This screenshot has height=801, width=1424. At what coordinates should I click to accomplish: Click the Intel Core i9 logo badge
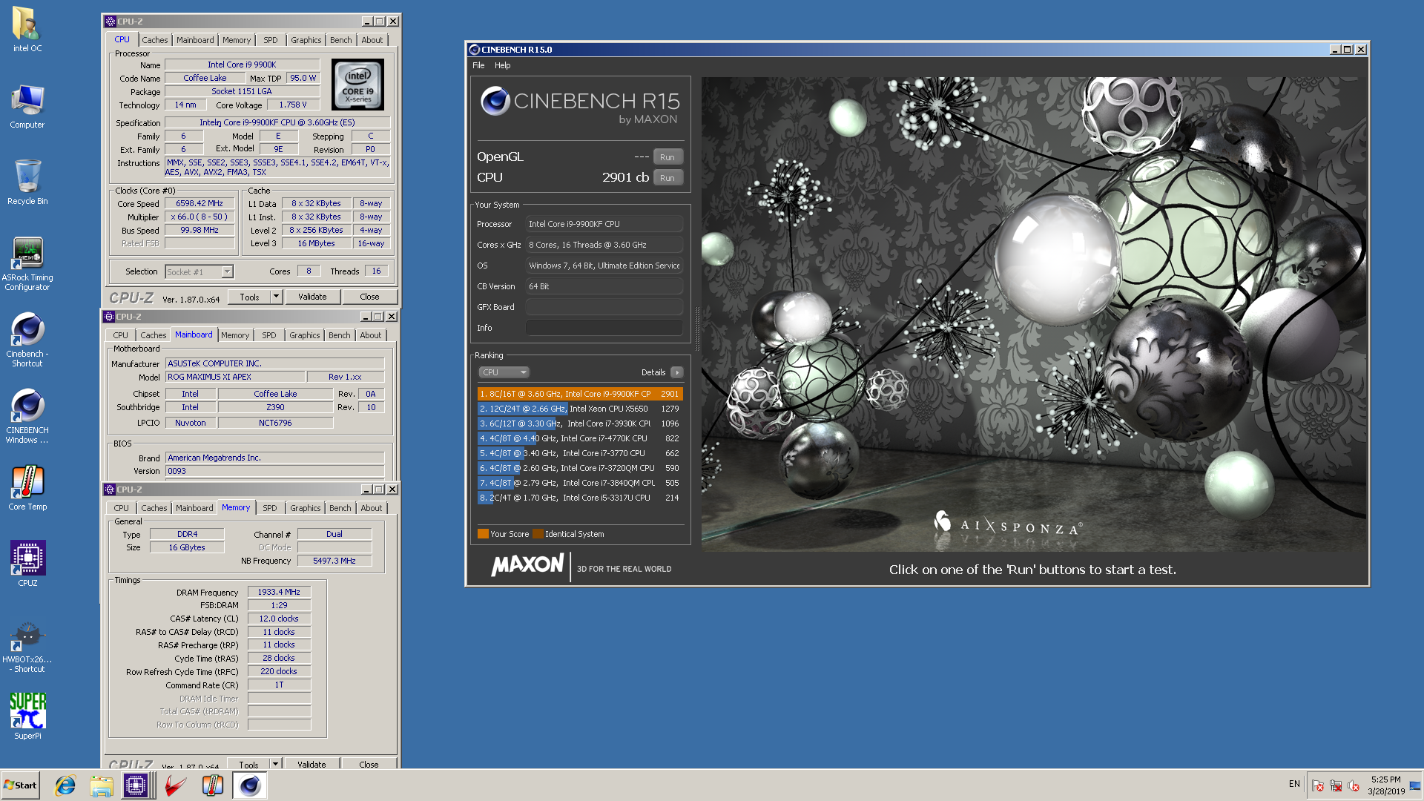click(357, 85)
